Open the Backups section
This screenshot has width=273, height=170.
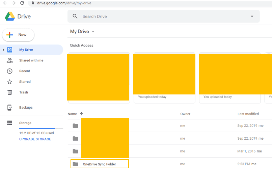(26, 108)
